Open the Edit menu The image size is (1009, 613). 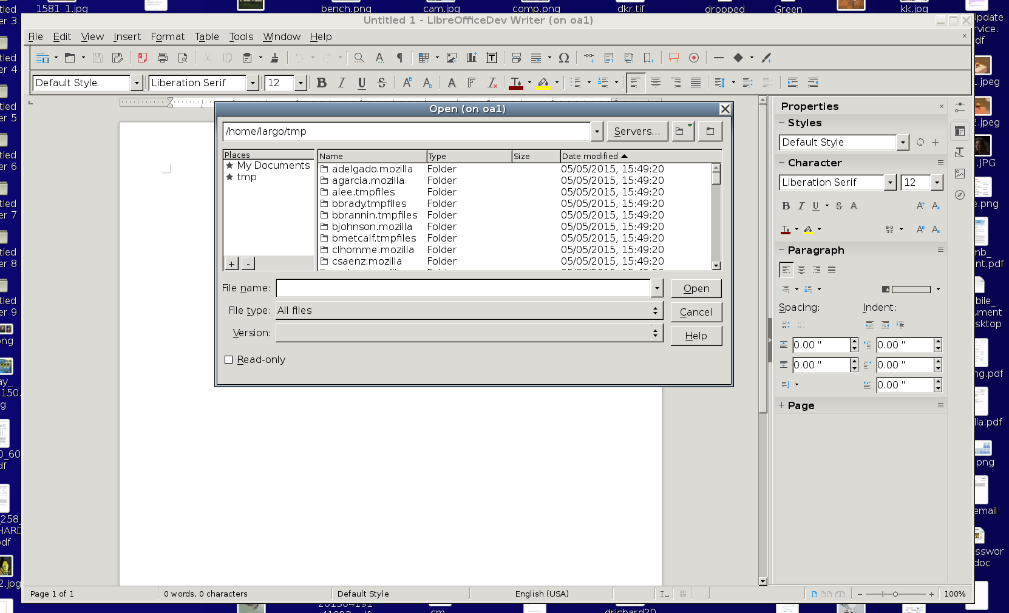(x=62, y=36)
